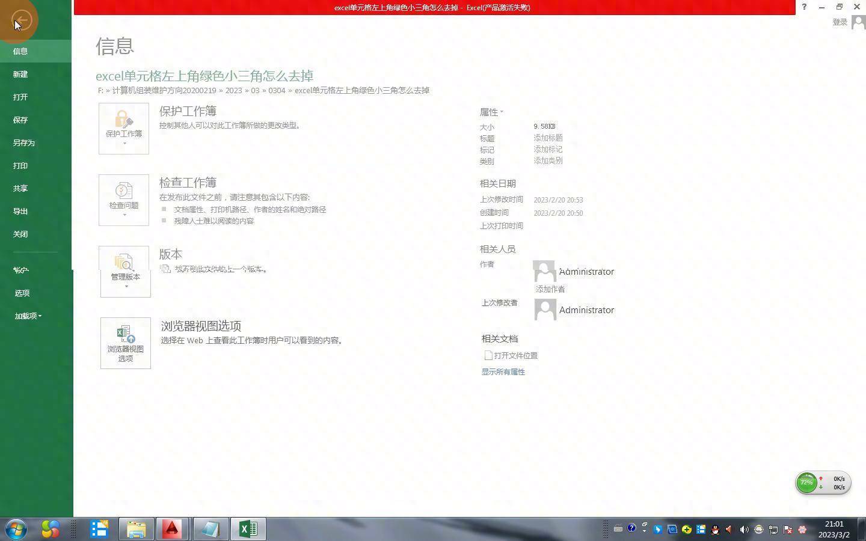Click the 浏览器视图选项 icon
Viewport: 866px width, 541px height.
124,334
